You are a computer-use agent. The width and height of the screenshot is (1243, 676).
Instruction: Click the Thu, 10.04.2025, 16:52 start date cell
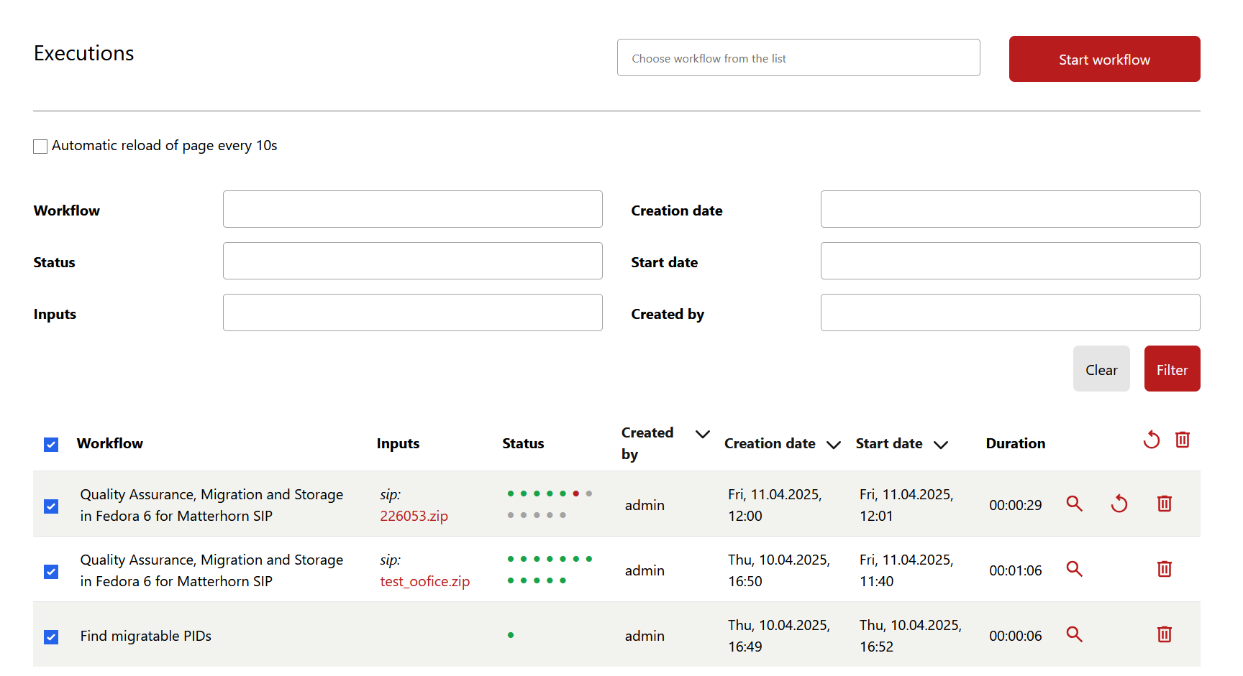(910, 636)
